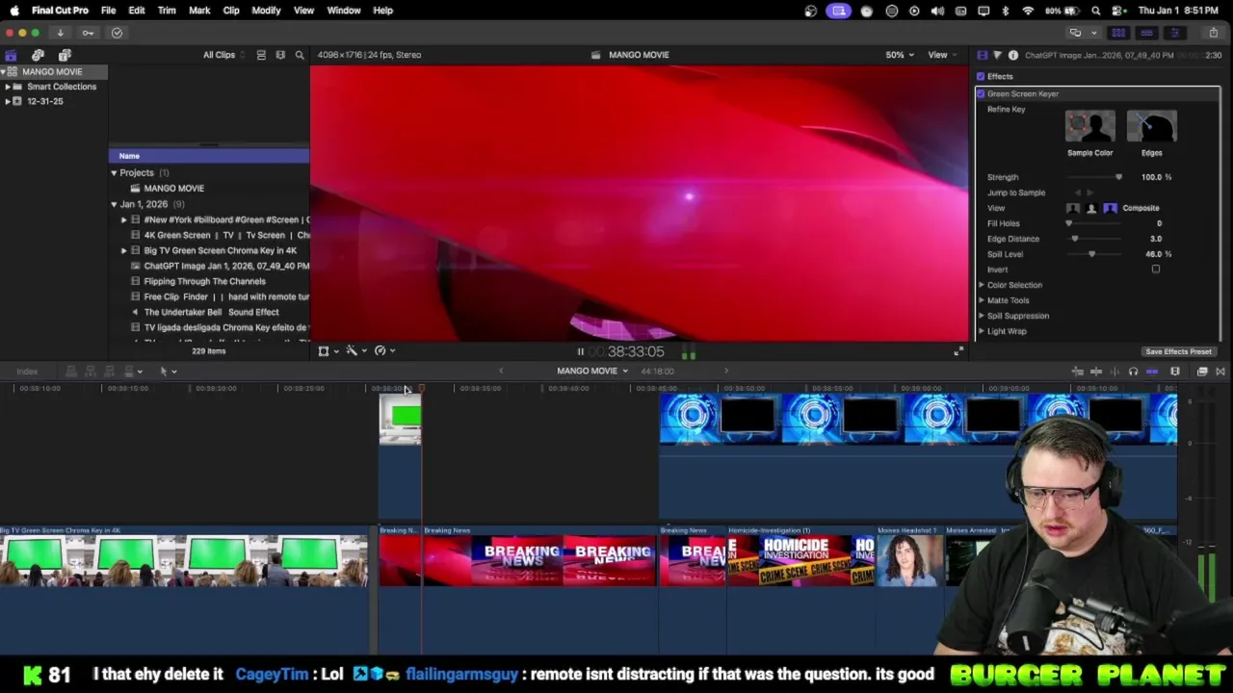The width and height of the screenshot is (1233, 693).
Task: Open the browser search magnifier
Action: (300, 55)
